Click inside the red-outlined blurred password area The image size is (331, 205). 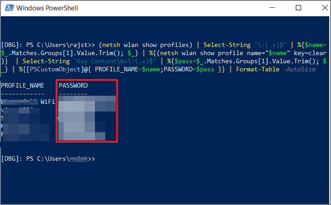tap(86, 118)
